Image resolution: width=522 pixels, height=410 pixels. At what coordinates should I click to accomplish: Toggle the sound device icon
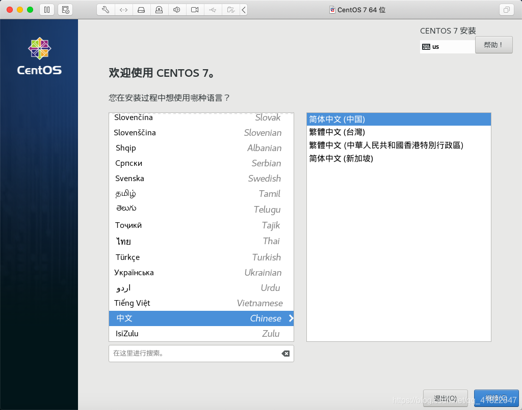177,10
